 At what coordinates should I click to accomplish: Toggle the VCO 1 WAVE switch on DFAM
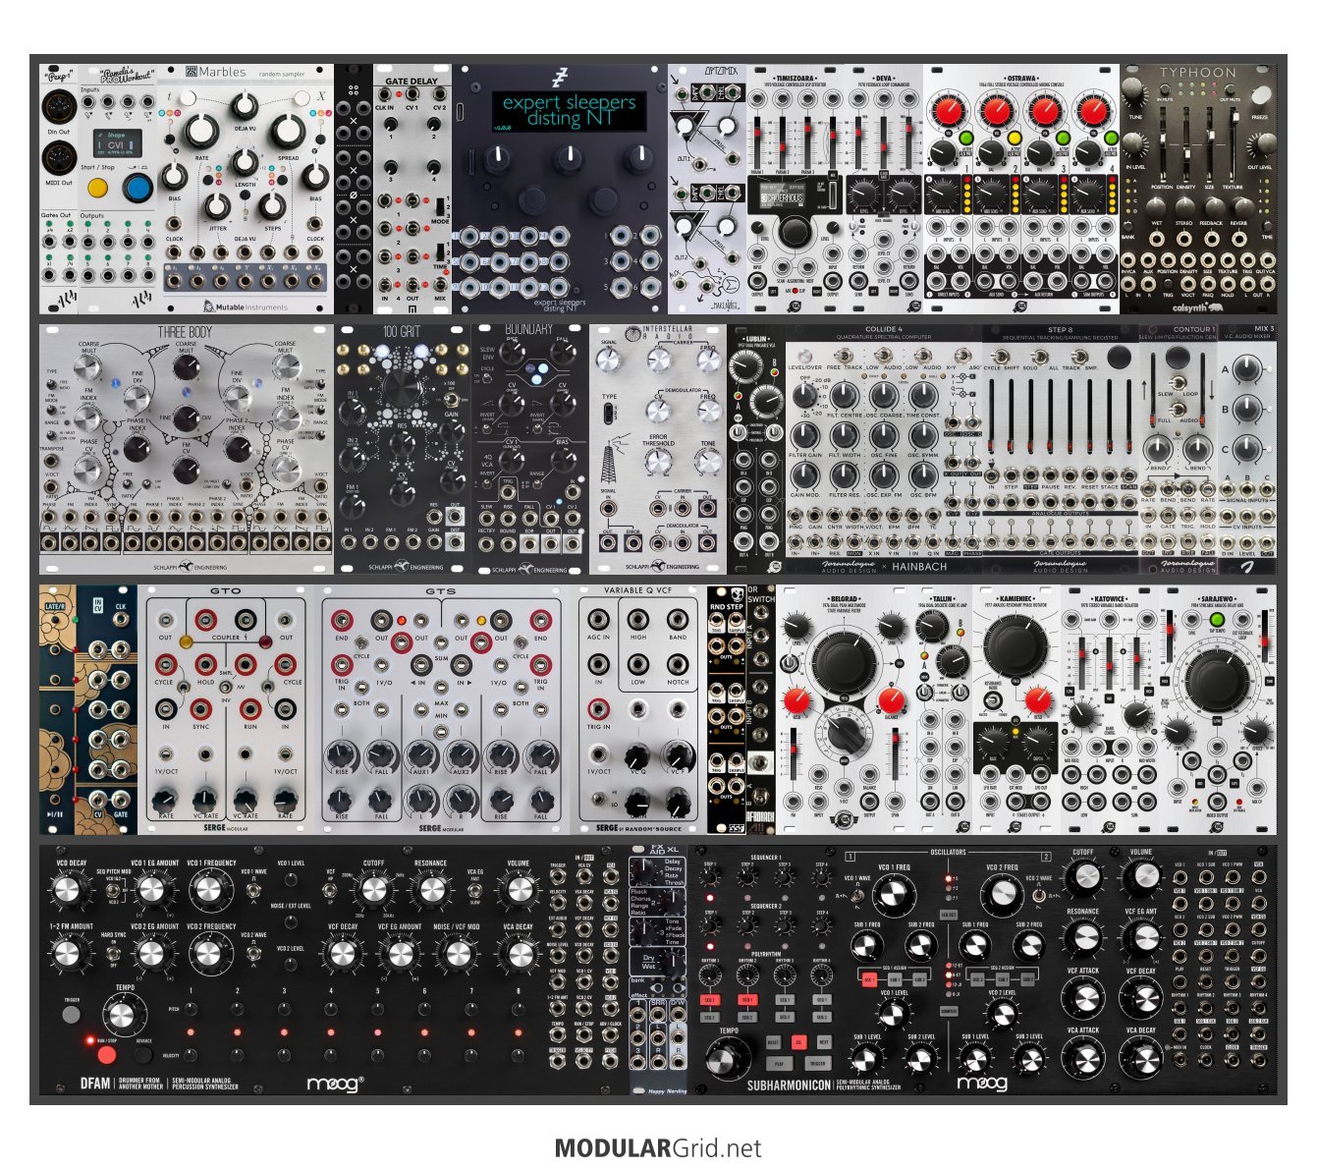[x=253, y=889]
